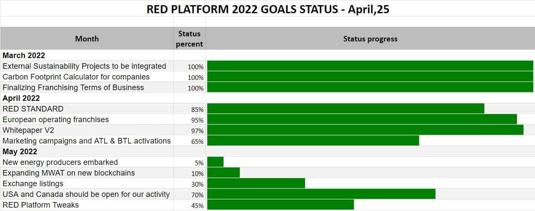
Task: Click the 97% status percent cell
Action: pyautogui.click(x=197, y=131)
